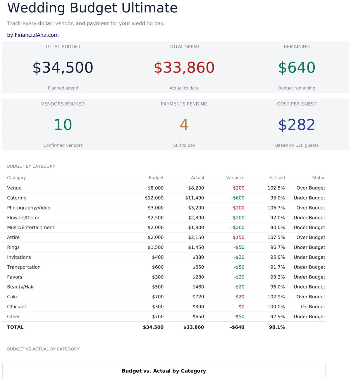Click the Category column header
351x380 pixels.
[x=16, y=178]
